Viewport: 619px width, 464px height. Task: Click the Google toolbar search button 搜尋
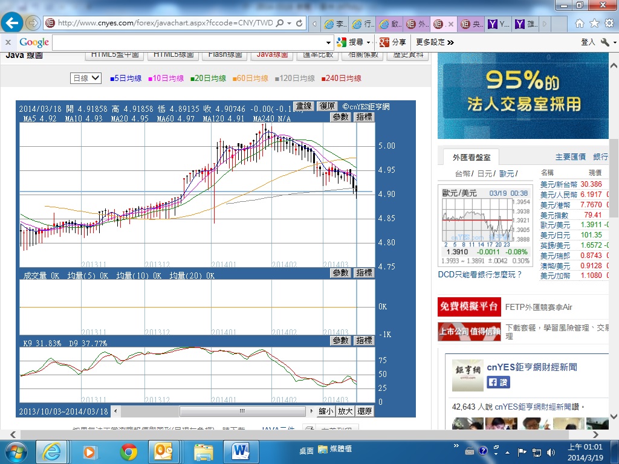point(351,42)
